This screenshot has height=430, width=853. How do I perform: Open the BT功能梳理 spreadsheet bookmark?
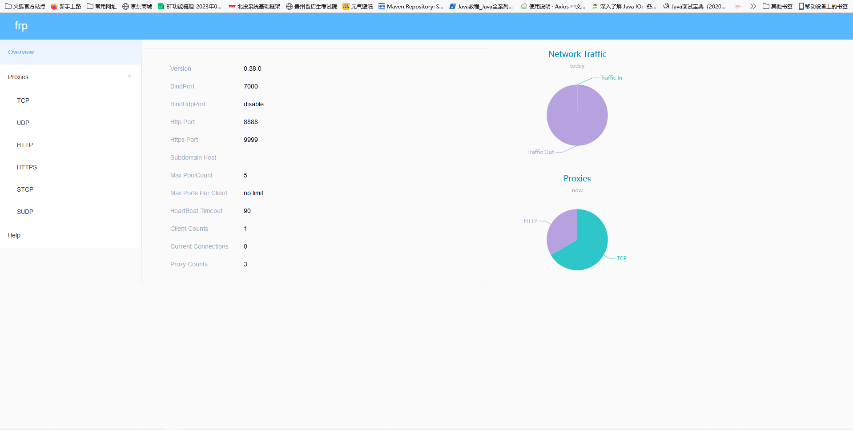click(x=190, y=6)
